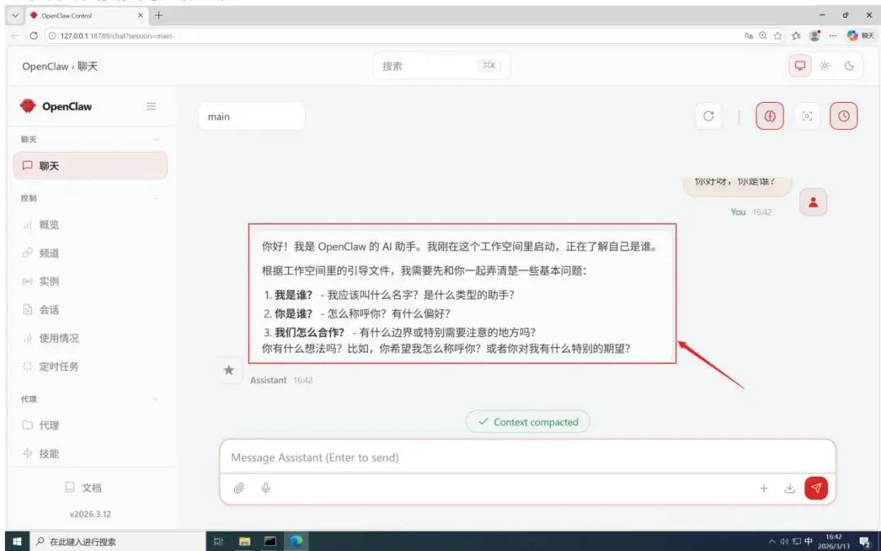Attach file with paperclip icon
Viewport: 881px width, 551px height.
239,488
